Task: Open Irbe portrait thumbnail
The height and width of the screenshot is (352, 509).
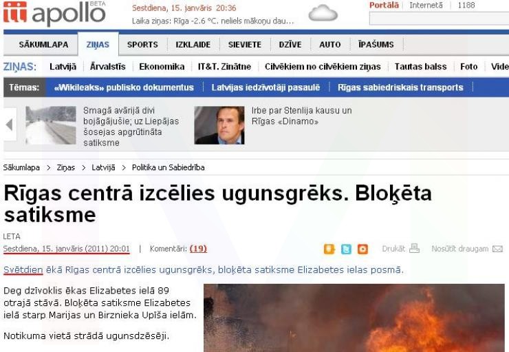Action: (x=219, y=125)
